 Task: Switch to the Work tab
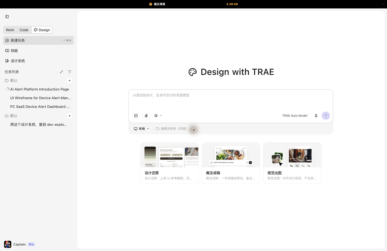10,30
